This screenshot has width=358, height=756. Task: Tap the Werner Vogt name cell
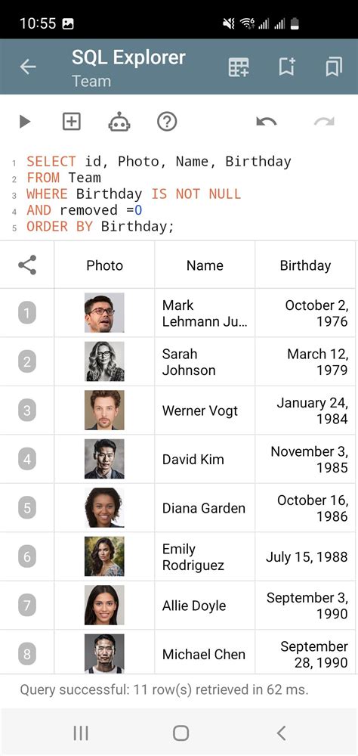pyautogui.click(x=205, y=411)
